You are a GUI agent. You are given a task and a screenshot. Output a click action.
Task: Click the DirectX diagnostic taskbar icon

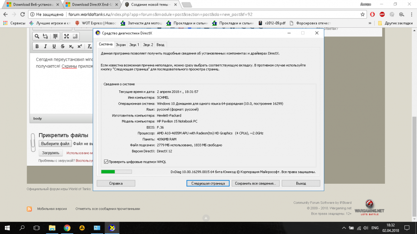point(112,228)
